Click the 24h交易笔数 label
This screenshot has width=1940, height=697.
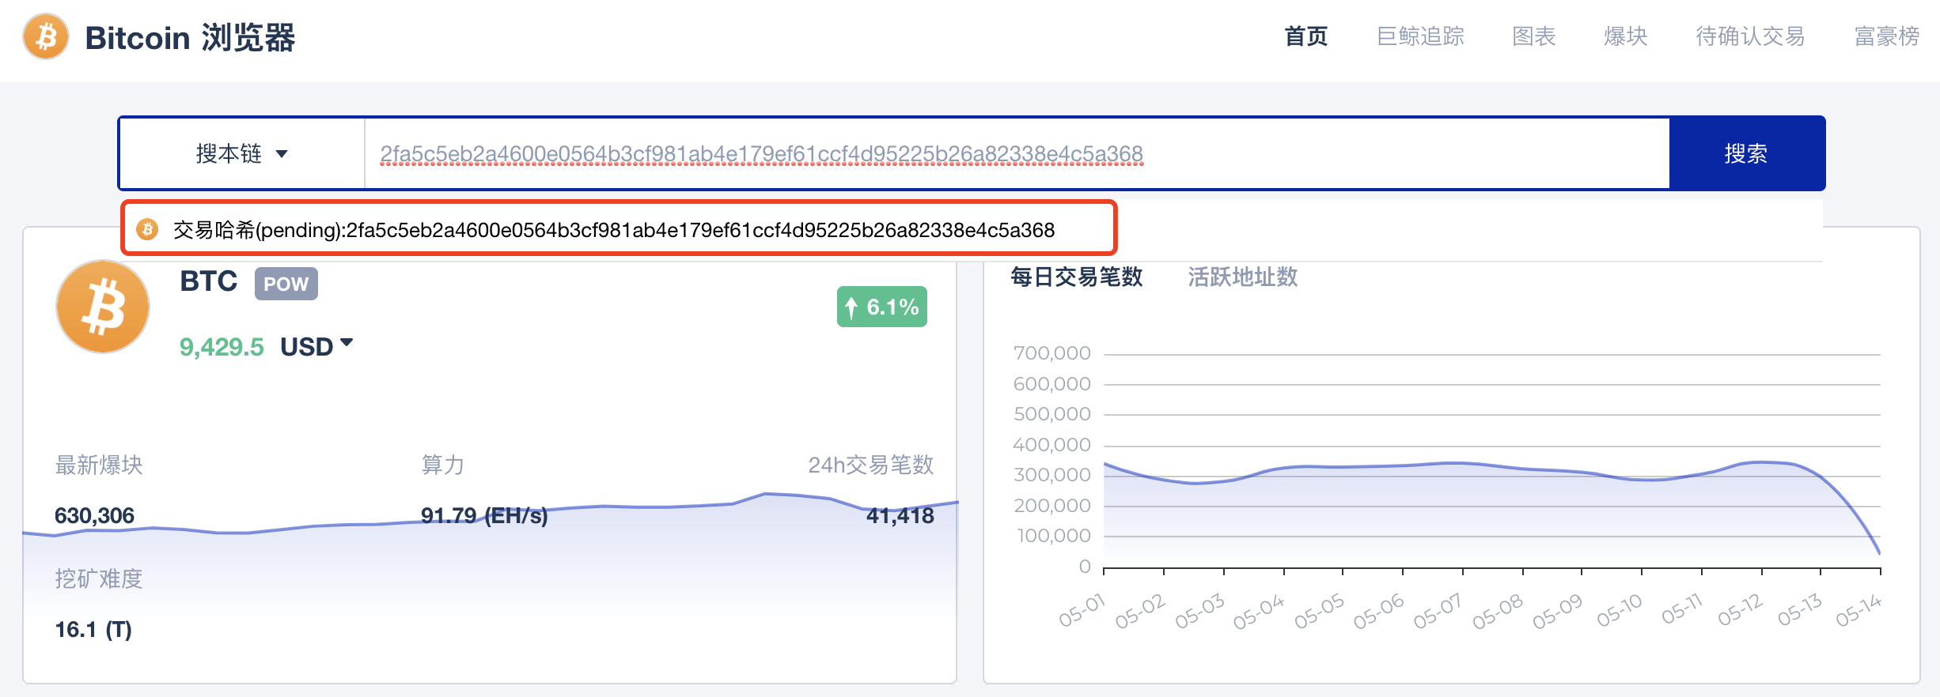click(x=871, y=465)
